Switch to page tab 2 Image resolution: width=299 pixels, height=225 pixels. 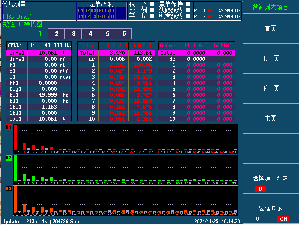(57, 34)
